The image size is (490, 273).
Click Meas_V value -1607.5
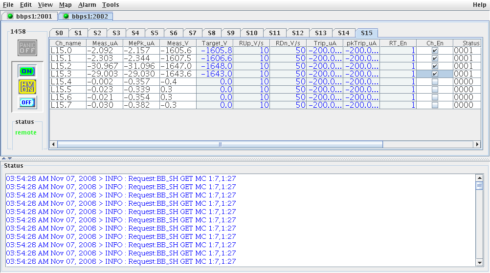[178, 58]
